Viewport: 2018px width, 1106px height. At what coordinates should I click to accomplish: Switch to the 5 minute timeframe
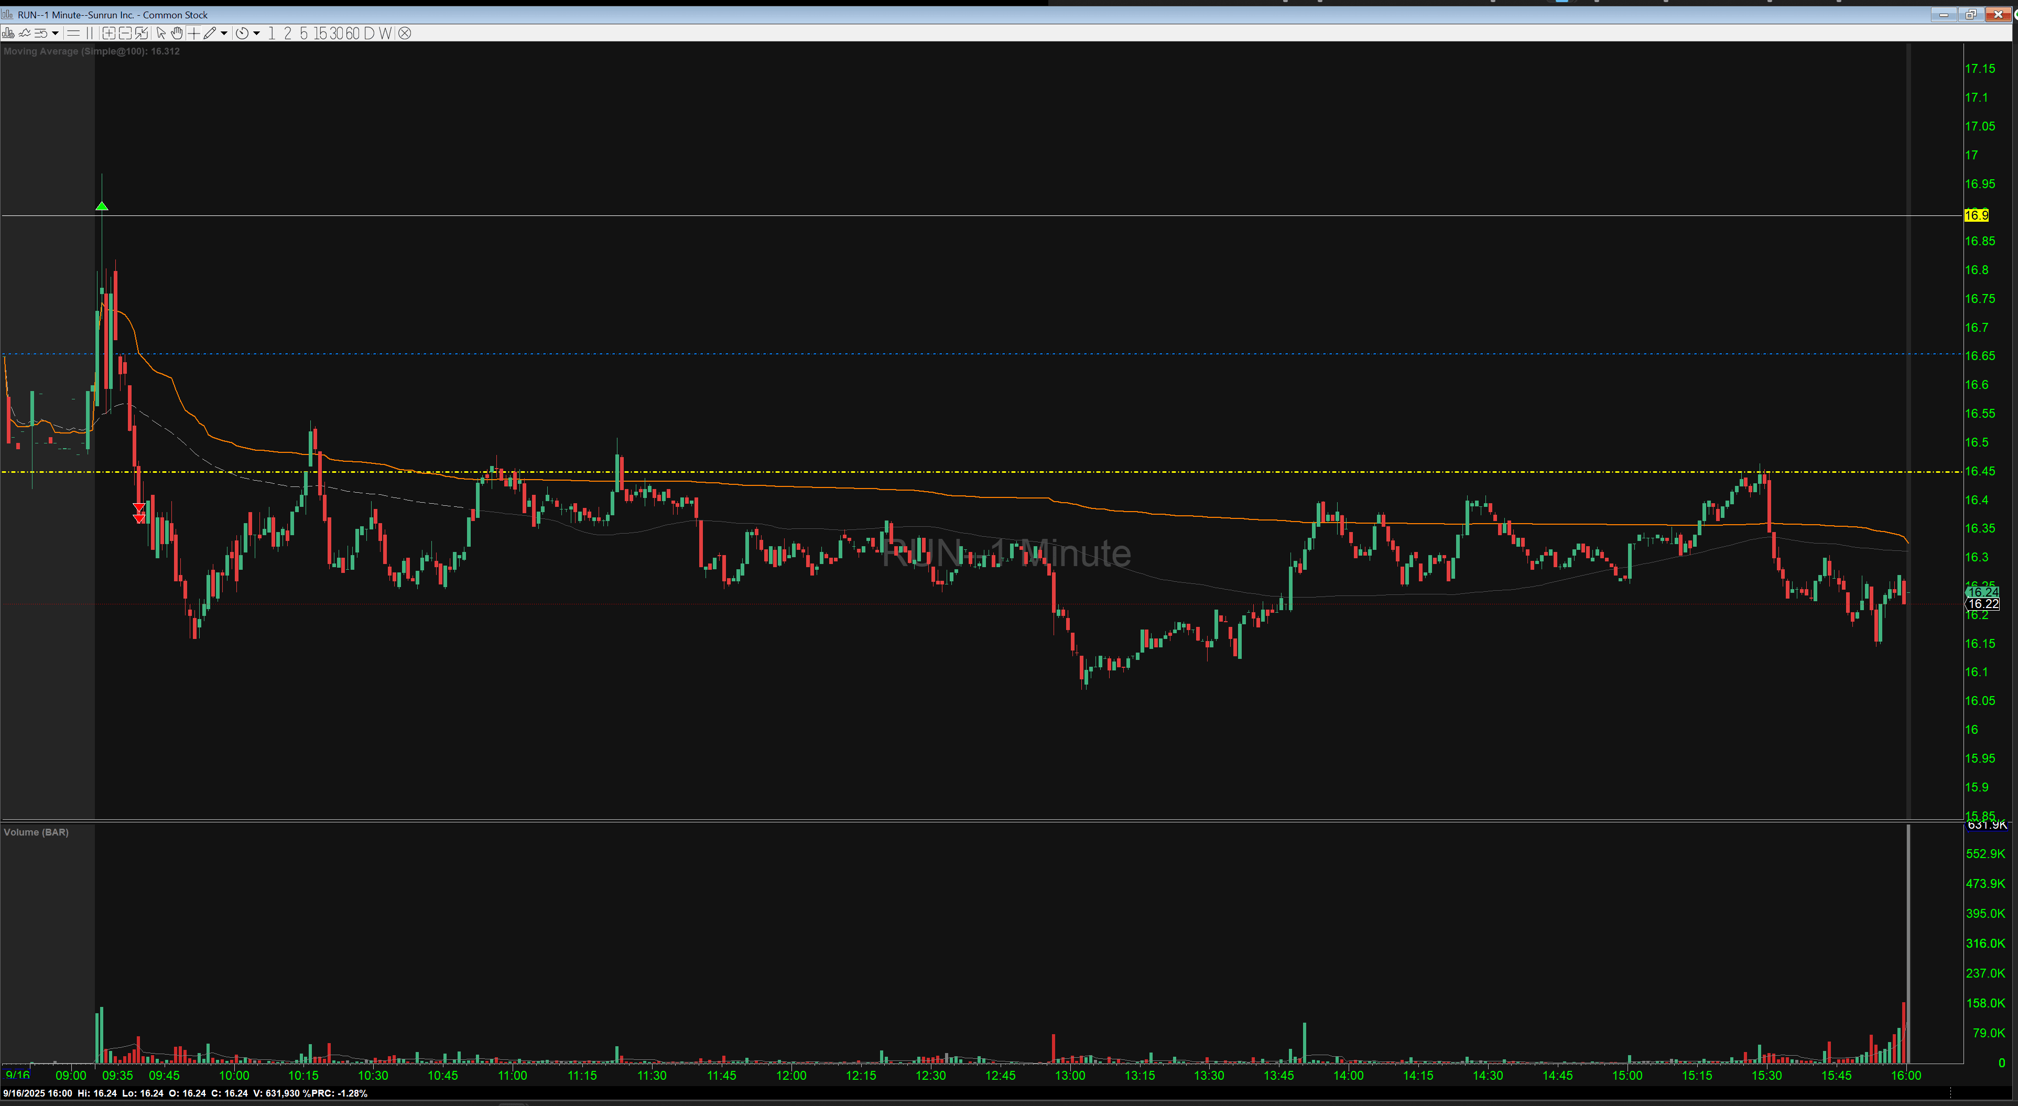pos(304,33)
